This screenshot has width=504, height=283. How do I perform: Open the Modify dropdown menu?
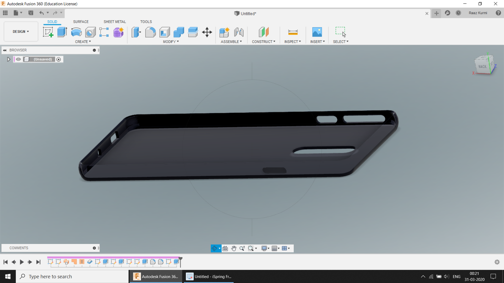click(171, 42)
